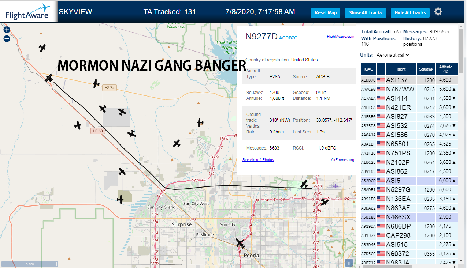Screen dimensions: 467x268
Task: Select the ASI414 ident in the table
Action: coord(397,98)
